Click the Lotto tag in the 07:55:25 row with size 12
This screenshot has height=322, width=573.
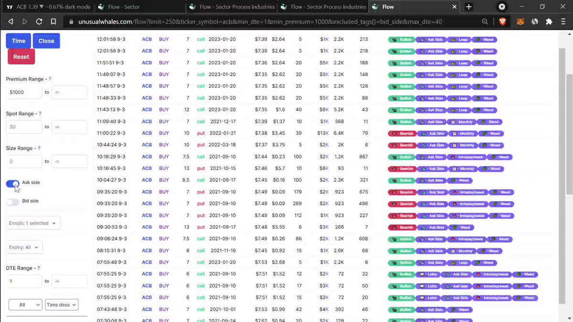[x=428, y=274]
